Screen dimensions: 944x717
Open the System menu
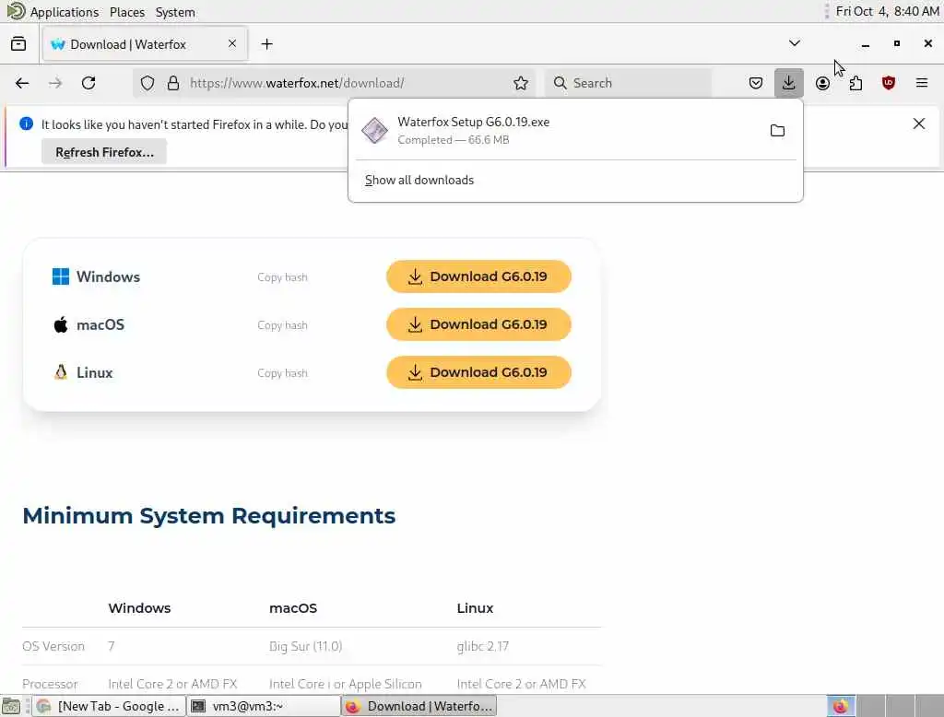coord(175,12)
